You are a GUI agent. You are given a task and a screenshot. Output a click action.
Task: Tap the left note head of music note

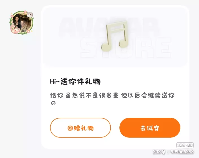[x=106, y=47]
